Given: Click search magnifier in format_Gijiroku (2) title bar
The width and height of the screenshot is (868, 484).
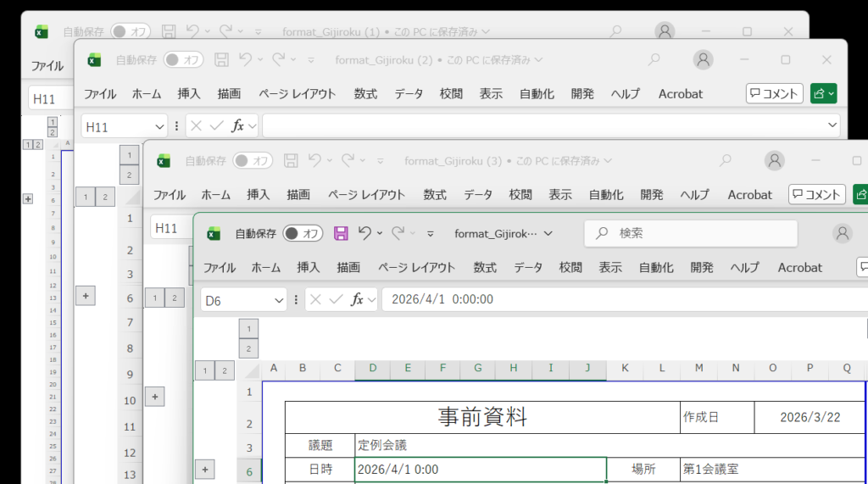Looking at the screenshot, I should (654, 60).
